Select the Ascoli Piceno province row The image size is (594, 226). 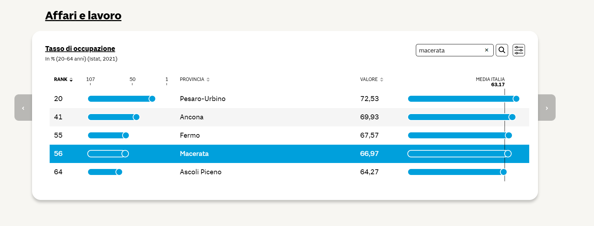pos(289,172)
